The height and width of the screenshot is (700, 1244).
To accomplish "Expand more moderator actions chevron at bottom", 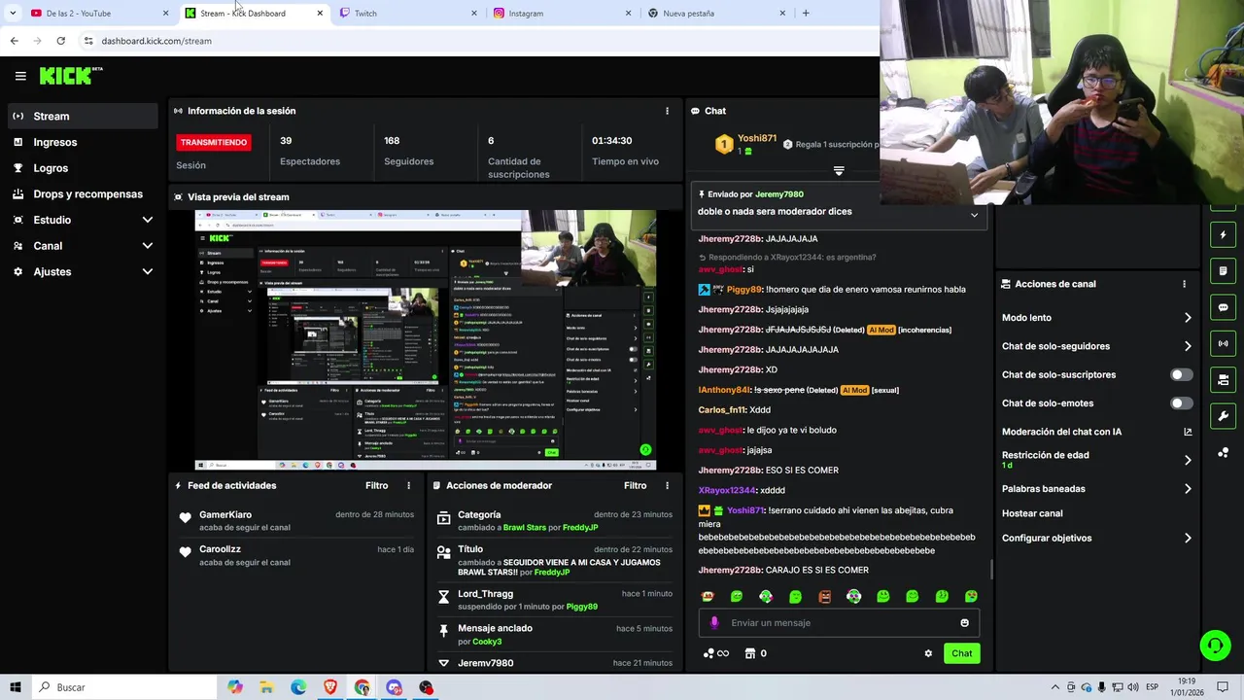I will point(443,663).
